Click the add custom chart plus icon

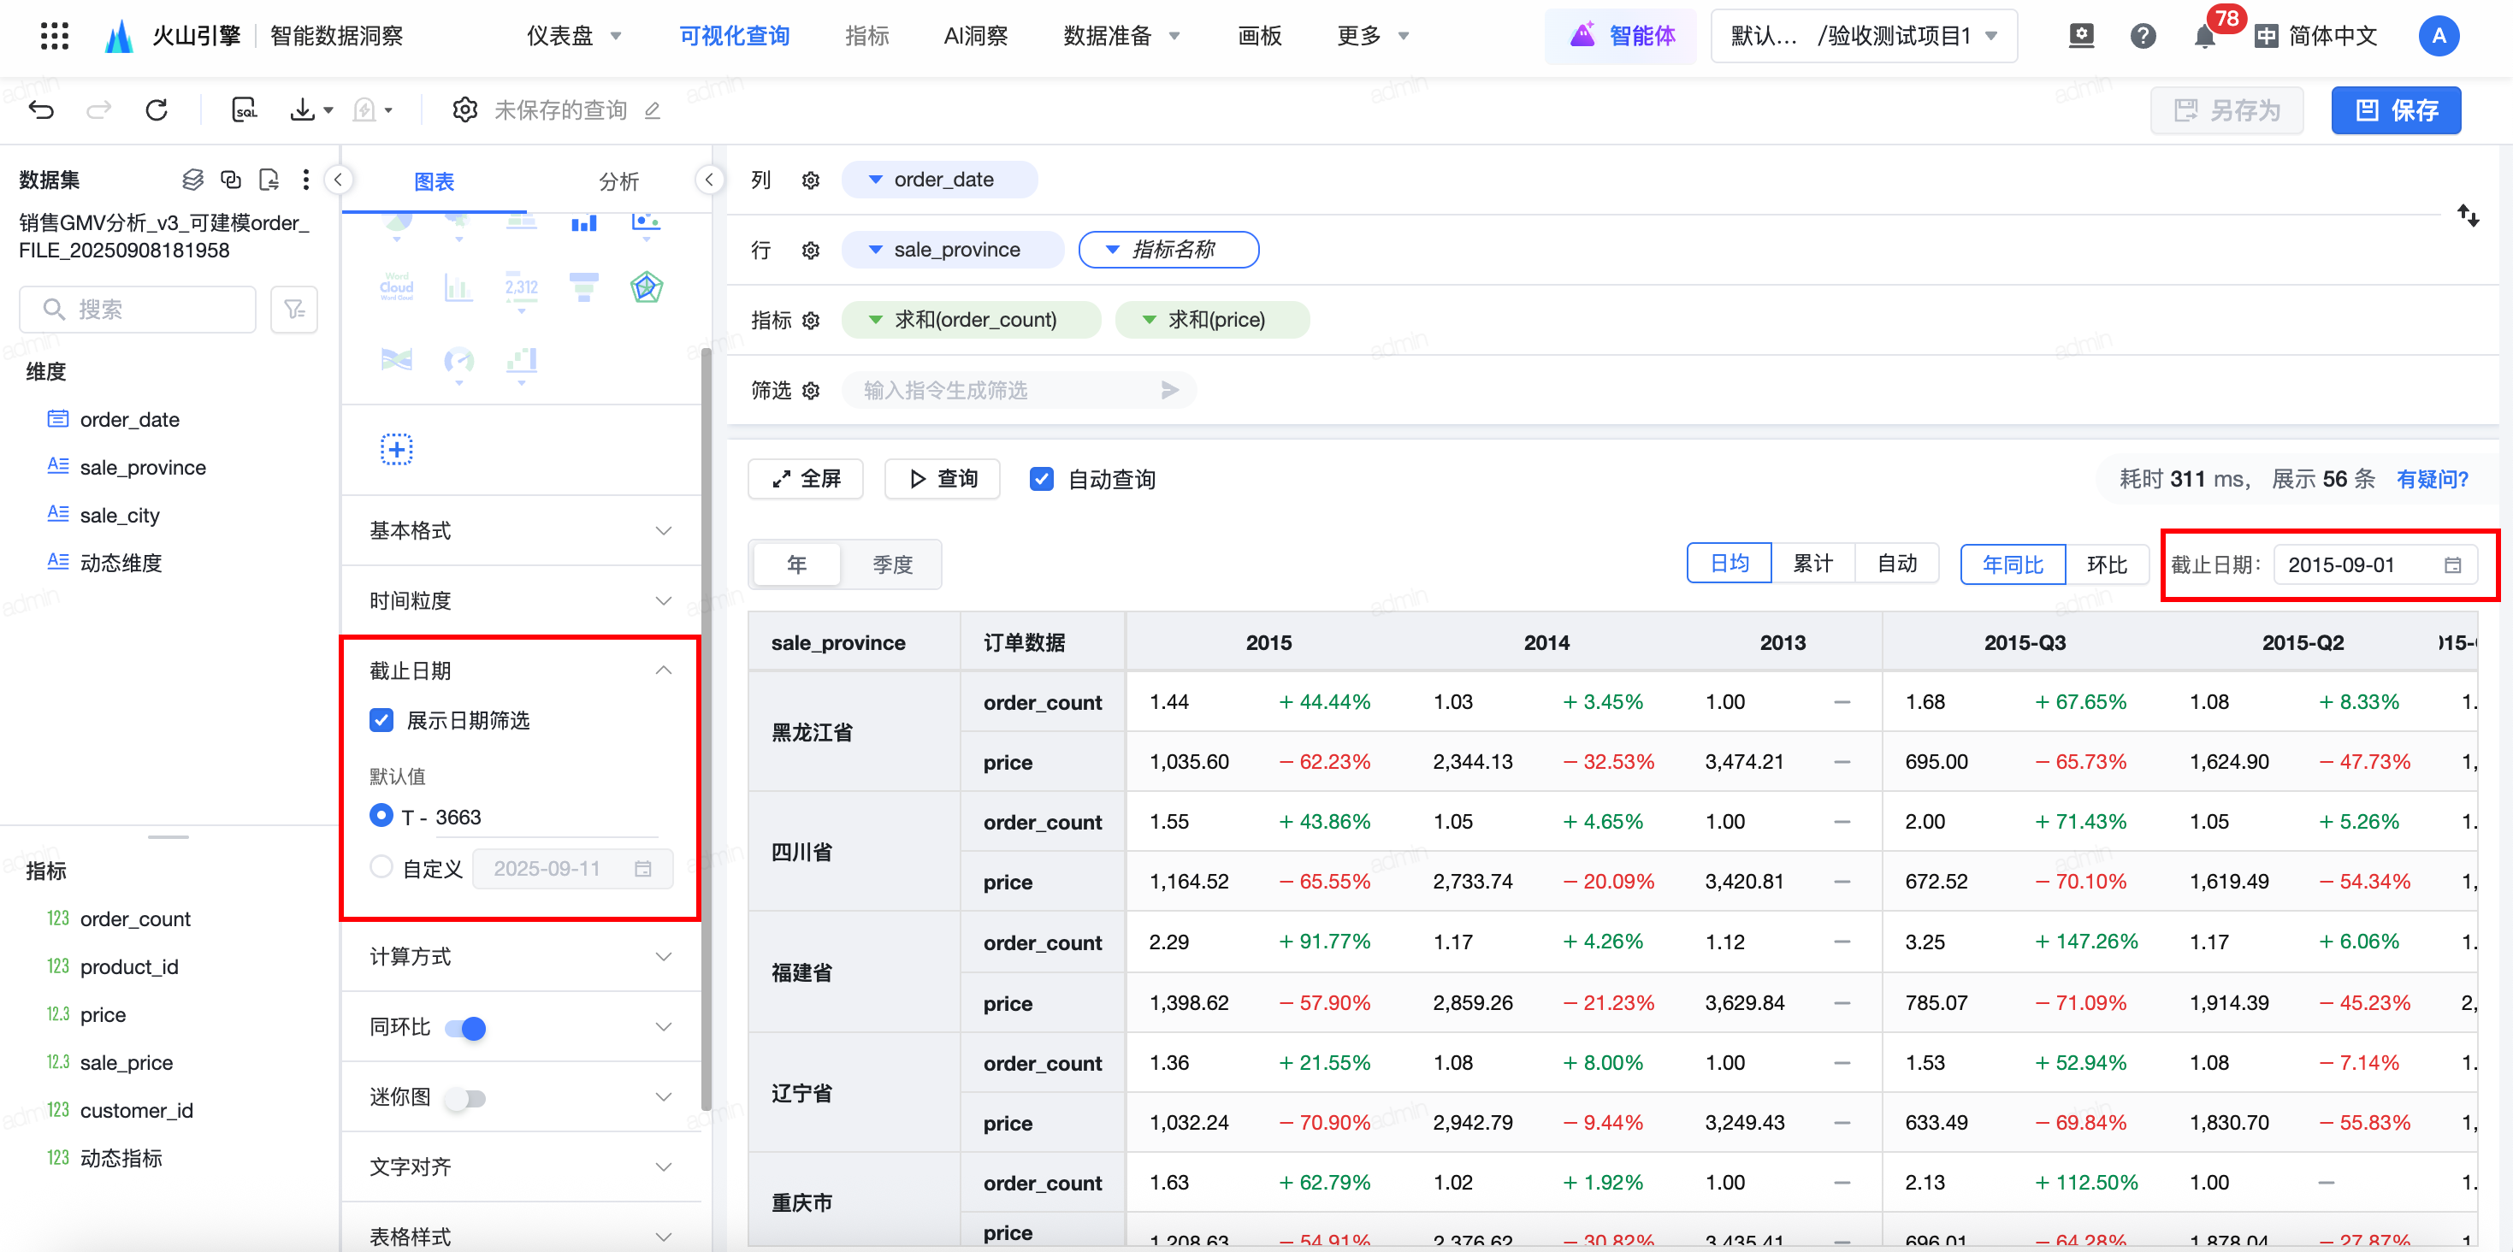(396, 450)
